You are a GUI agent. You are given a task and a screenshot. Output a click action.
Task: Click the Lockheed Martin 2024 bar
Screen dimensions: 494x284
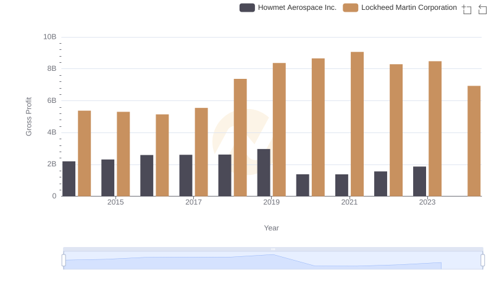pos(474,141)
